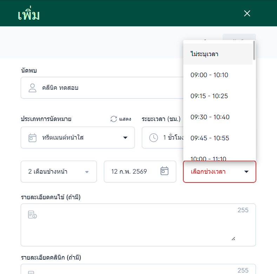Viewport: 277px width, 274px height.
Task: Click the time list scrollbar thumb
Action: 254,51
